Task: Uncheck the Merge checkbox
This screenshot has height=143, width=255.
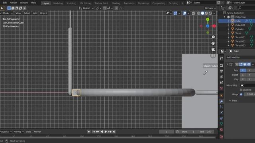Action: 241,95
